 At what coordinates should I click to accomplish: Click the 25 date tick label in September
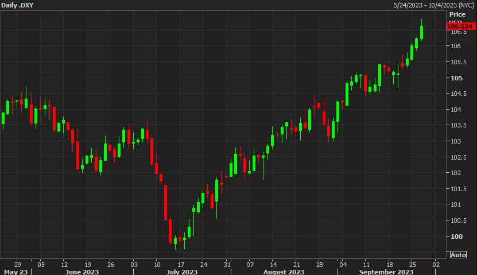coord(413,264)
